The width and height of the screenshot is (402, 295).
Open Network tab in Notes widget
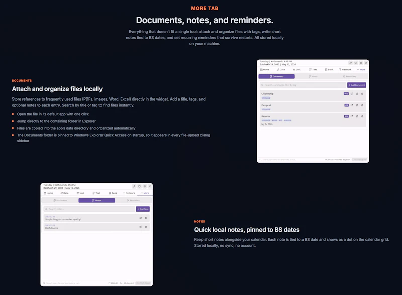pyautogui.click(x=129, y=193)
